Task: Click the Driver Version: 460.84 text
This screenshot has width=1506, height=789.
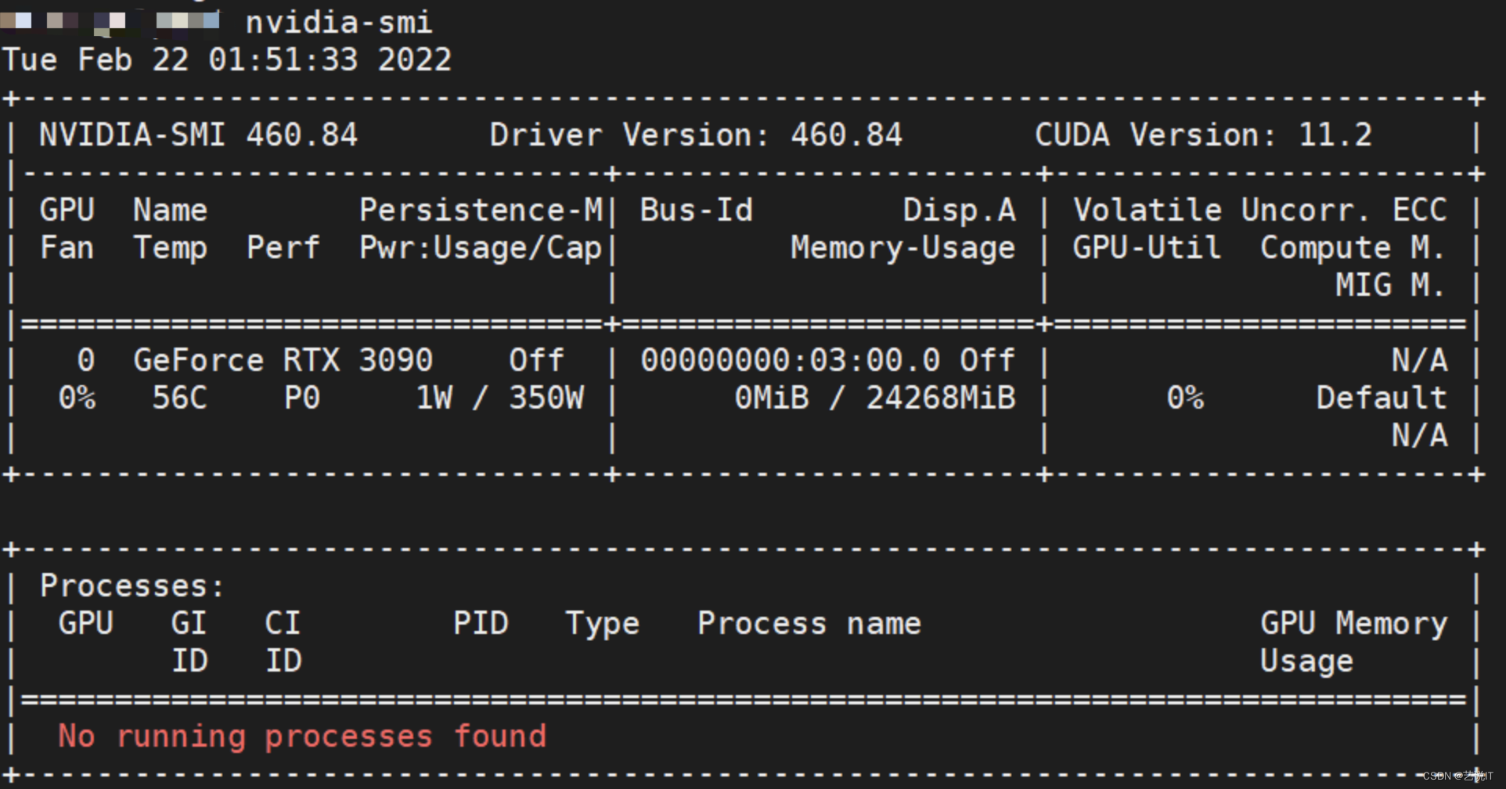Action: tap(696, 135)
